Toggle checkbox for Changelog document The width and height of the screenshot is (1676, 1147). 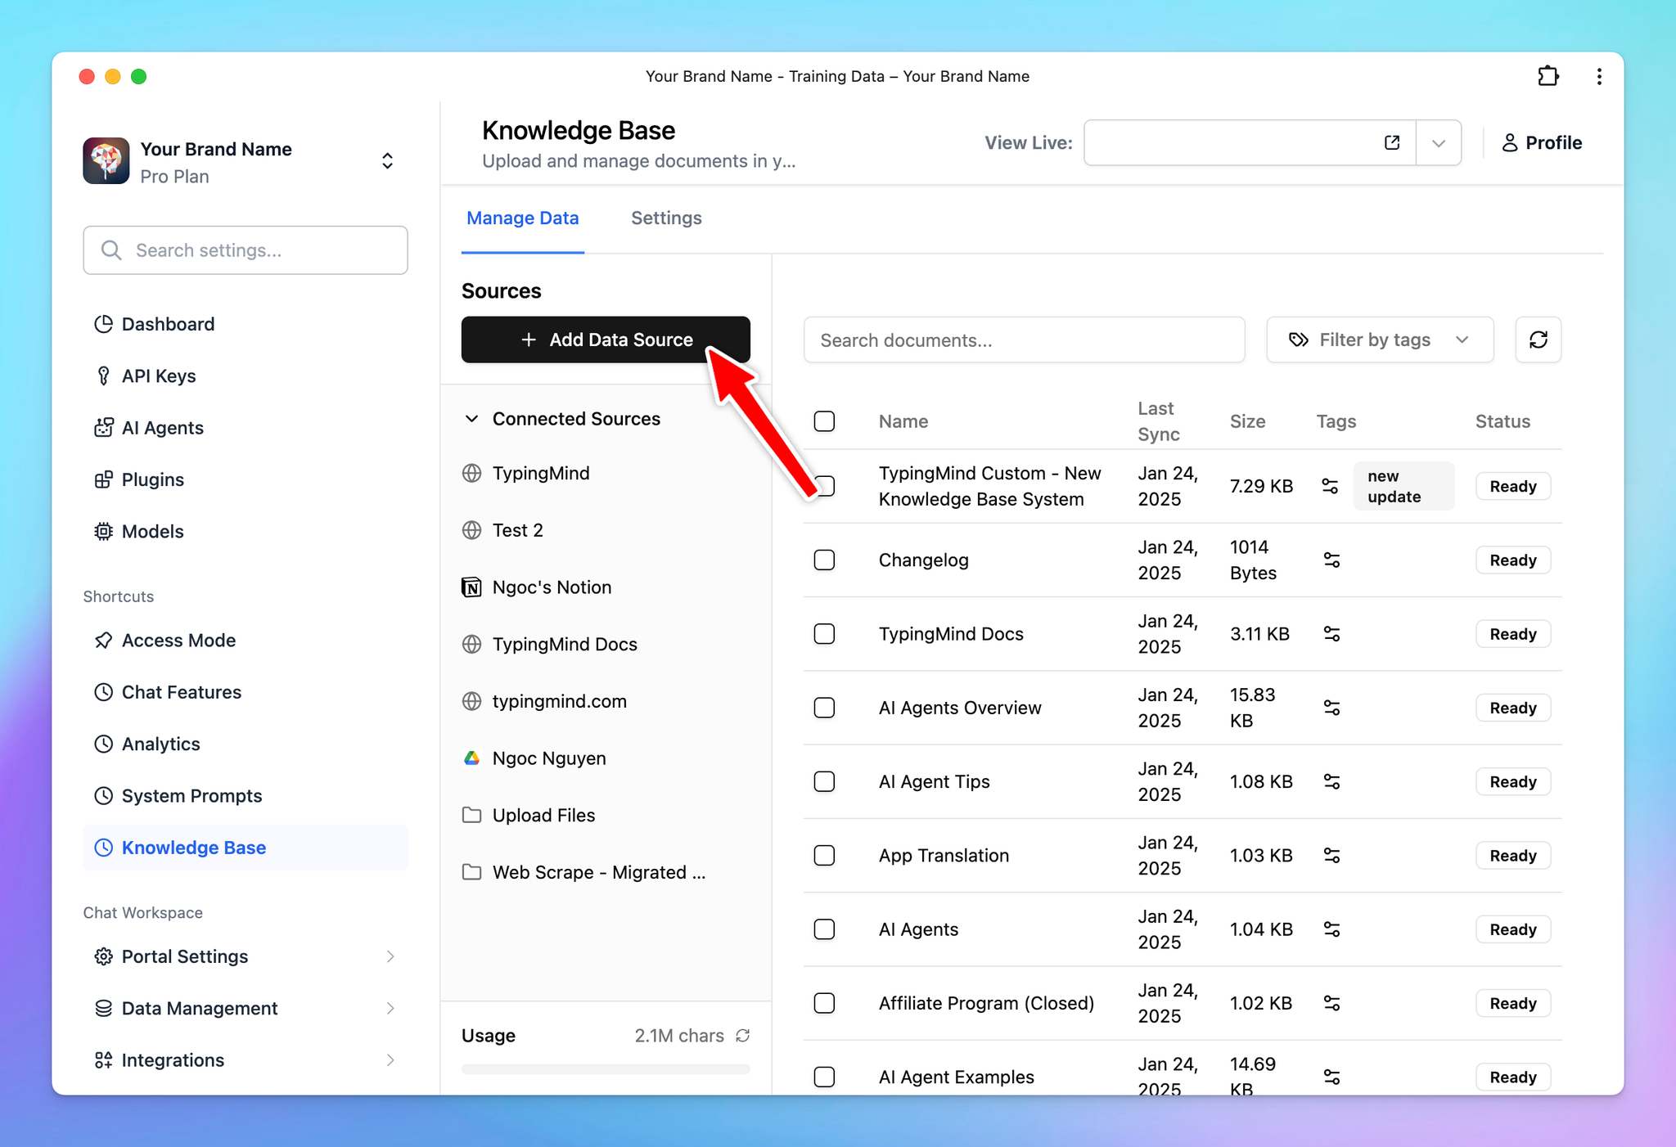pos(825,559)
